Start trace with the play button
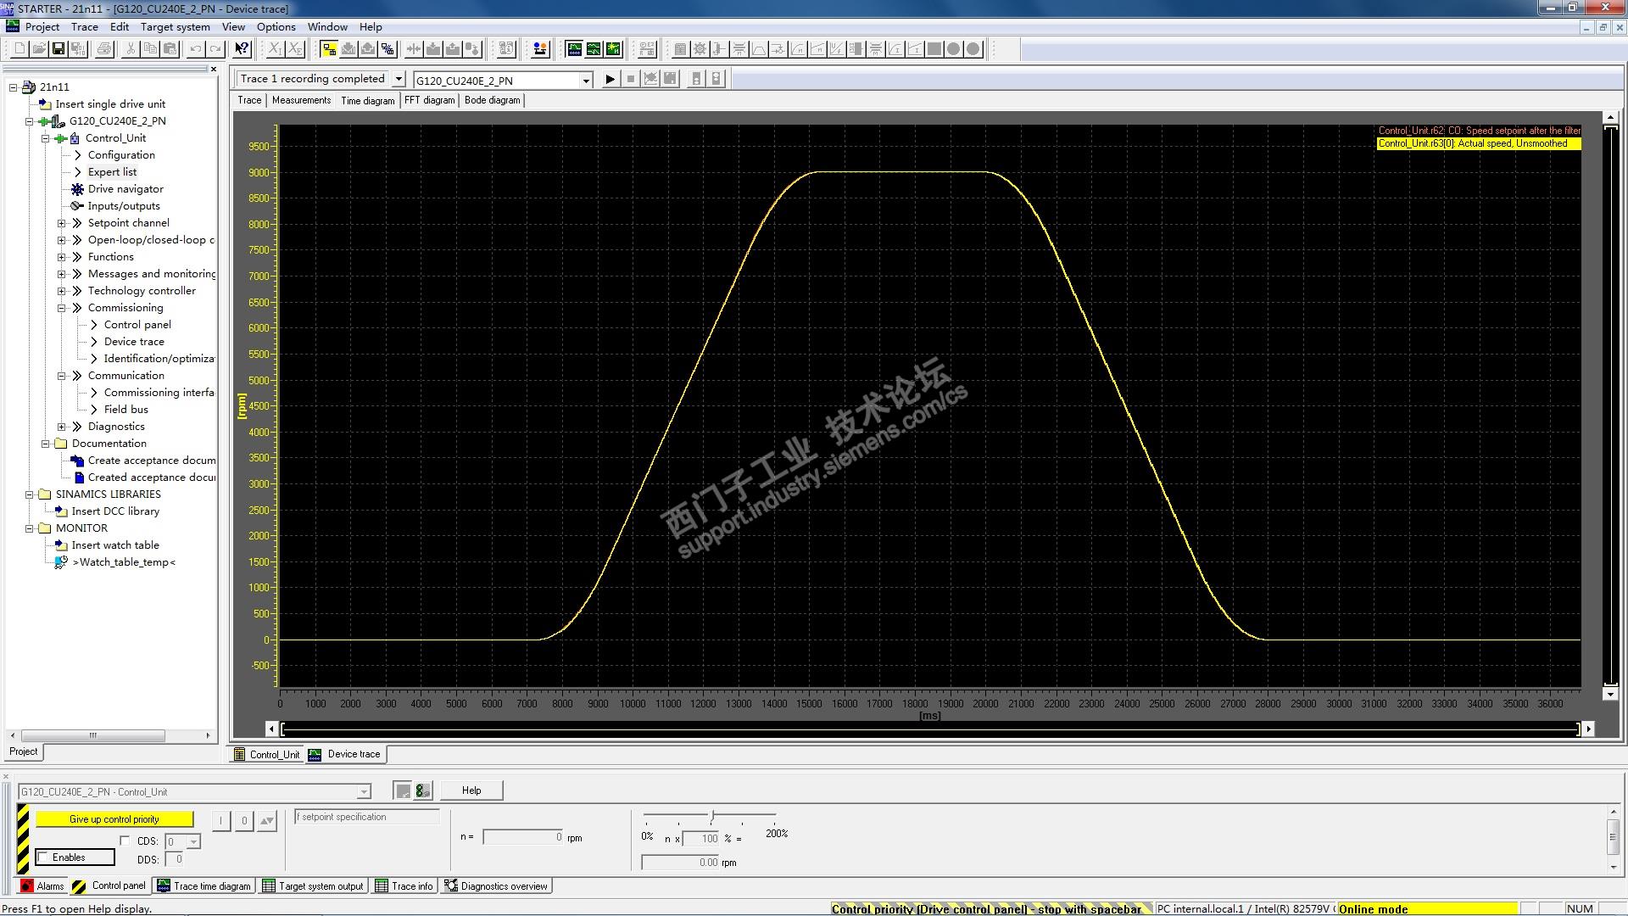 pyautogui.click(x=610, y=79)
